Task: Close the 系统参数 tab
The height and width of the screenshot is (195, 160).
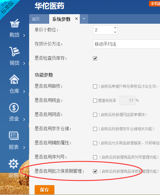Action: 76,19
